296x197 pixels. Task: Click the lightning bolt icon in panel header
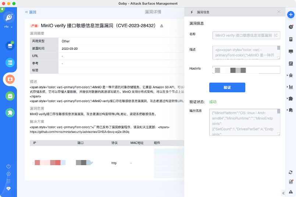click(x=192, y=12)
